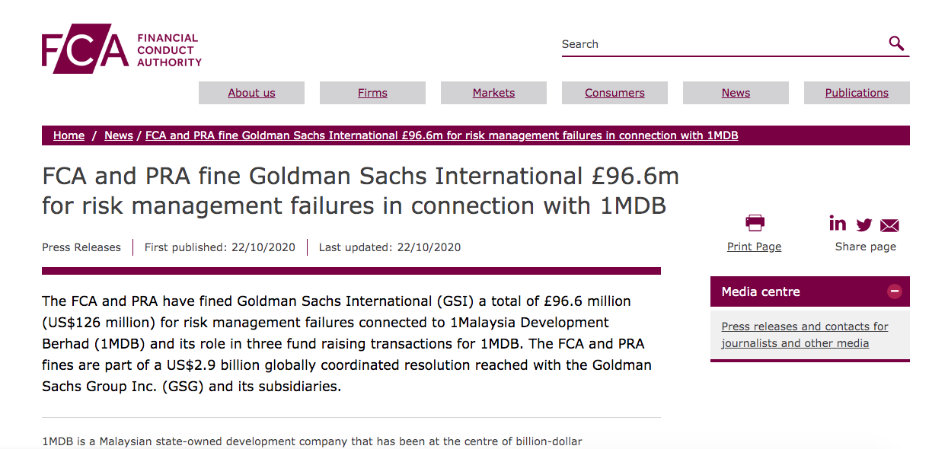Open the Consumers menu
The image size is (948, 449).
614,93
